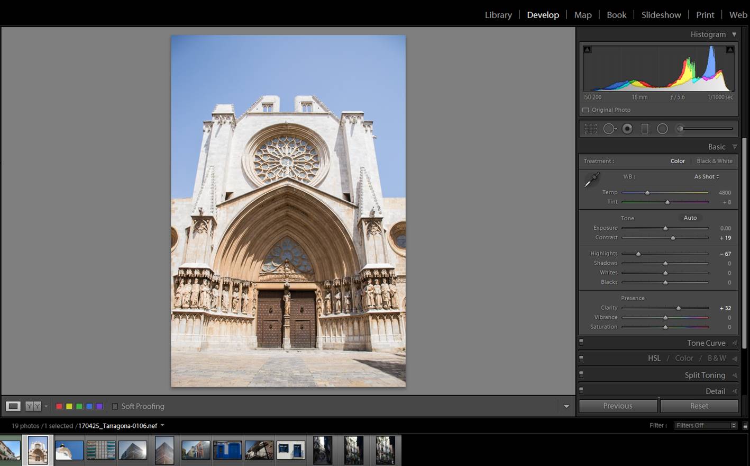Apply the green color label swatch
750x466 pixels.
[79, 406]
